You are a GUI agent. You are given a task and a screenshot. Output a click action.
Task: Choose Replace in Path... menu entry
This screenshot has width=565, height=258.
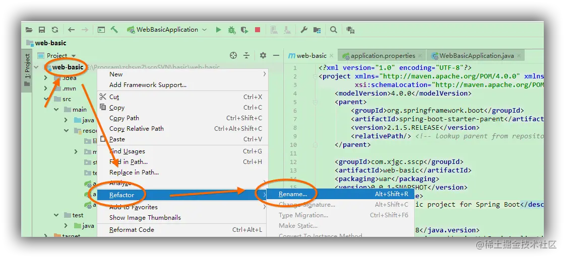click(x=183, y=172)
